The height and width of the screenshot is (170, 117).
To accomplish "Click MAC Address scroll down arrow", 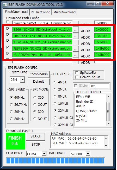I will pos(106,146).
